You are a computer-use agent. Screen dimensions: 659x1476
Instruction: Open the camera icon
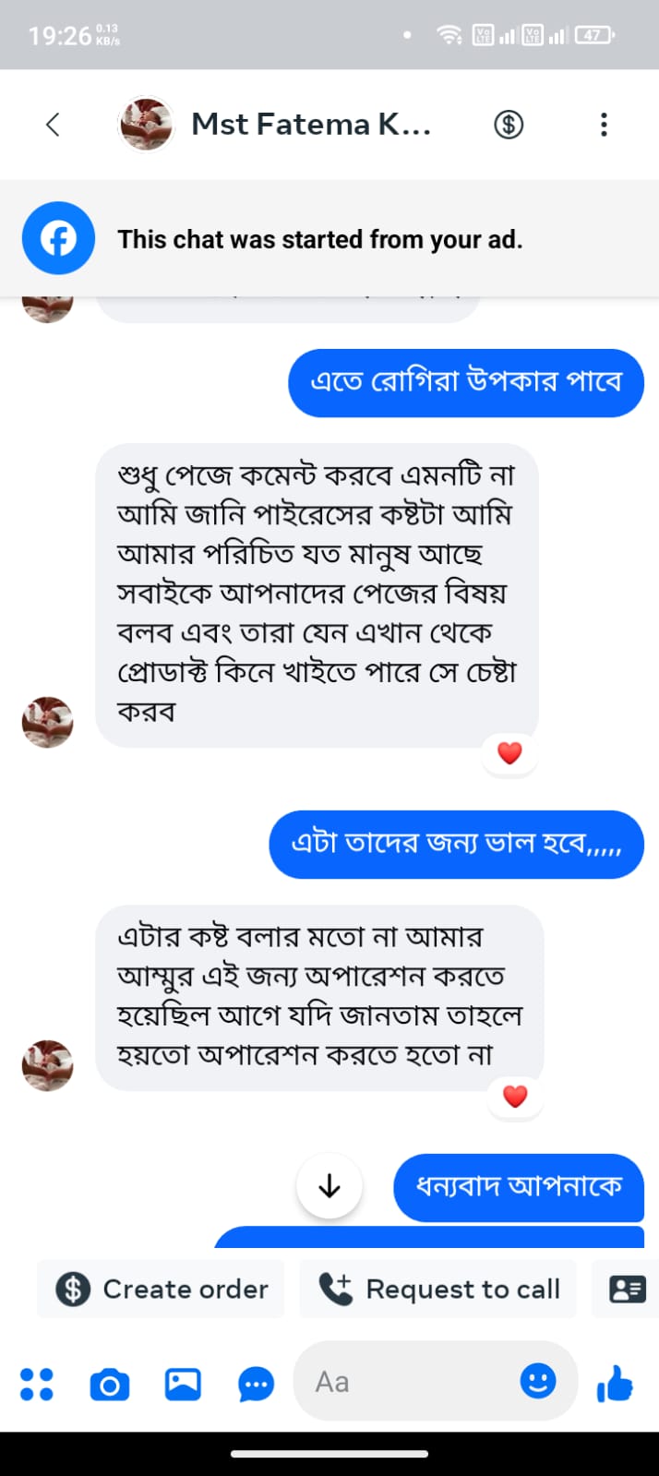click(x=109, y=1384)
